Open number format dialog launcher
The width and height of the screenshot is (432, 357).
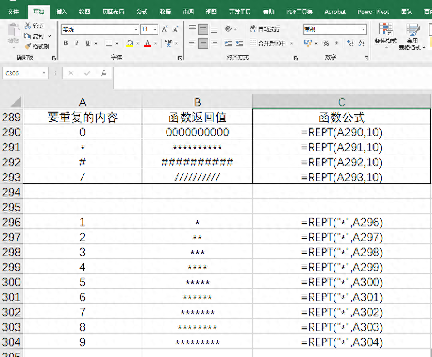point(367,58)
